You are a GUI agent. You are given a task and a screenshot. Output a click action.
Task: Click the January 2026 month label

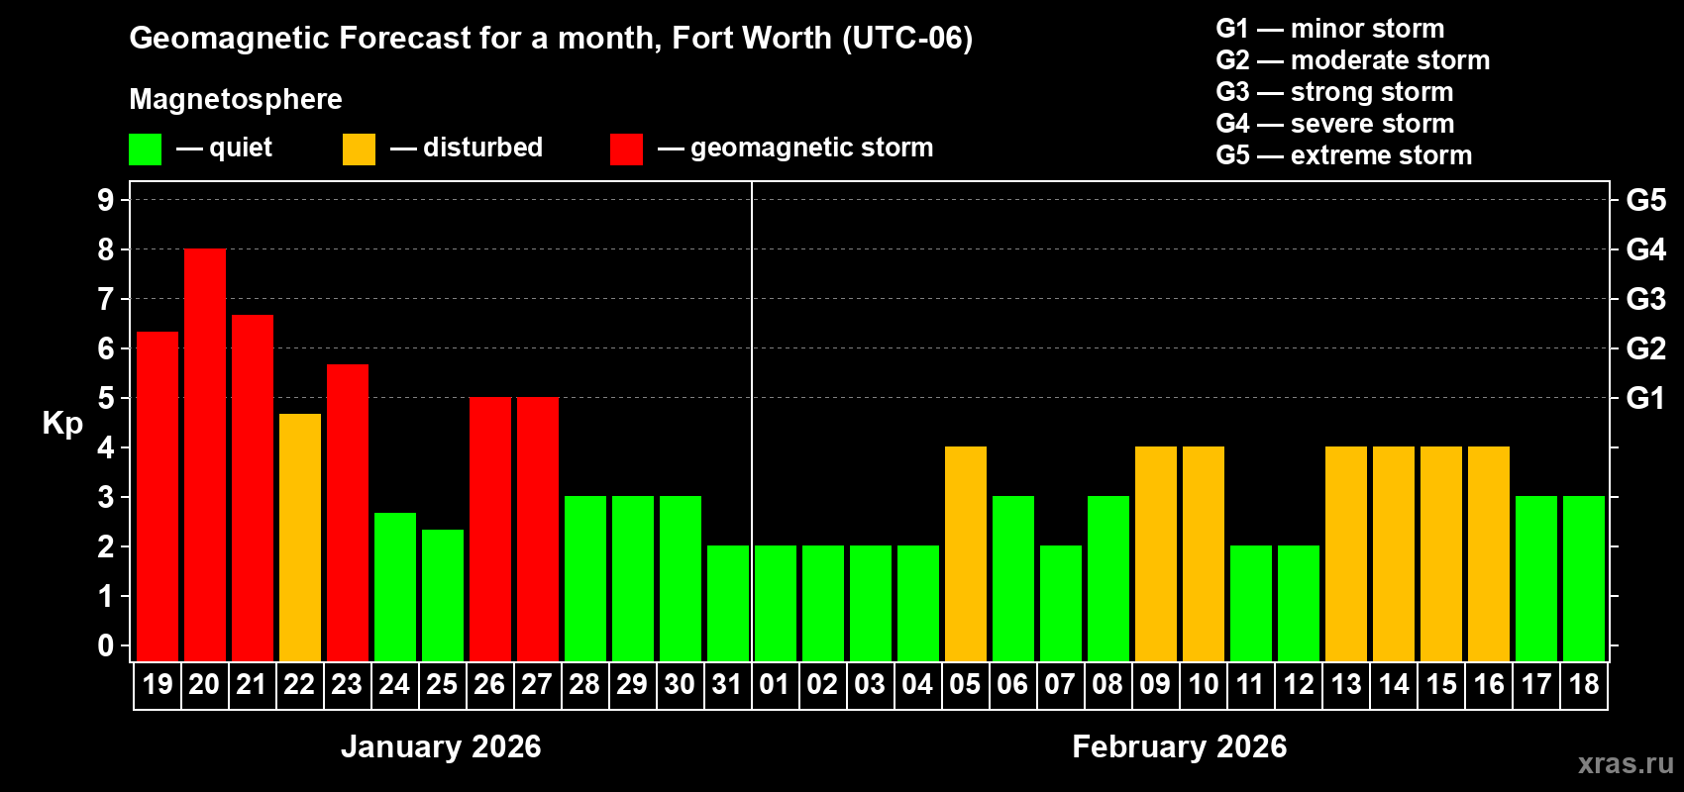(441, 746)
